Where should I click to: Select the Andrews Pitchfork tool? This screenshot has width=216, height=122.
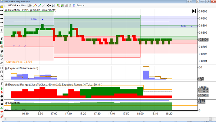2,51
